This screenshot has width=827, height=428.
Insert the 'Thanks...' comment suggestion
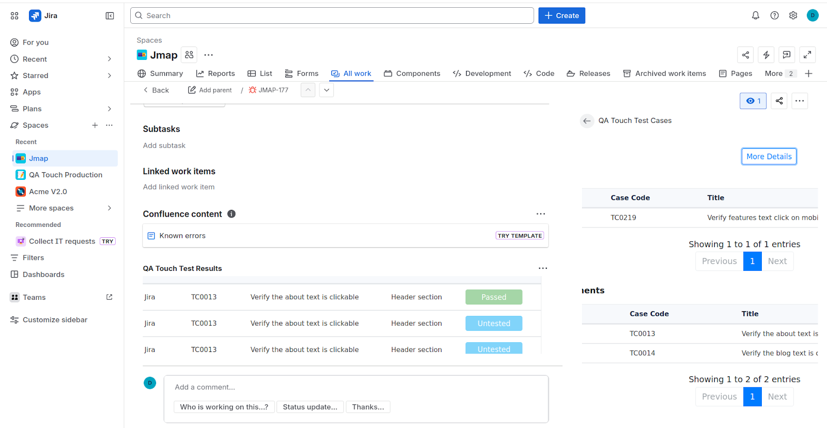(x=368, y=407)
